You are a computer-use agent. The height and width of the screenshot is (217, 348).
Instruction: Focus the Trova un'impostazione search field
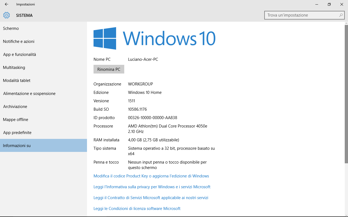[302, 15]
